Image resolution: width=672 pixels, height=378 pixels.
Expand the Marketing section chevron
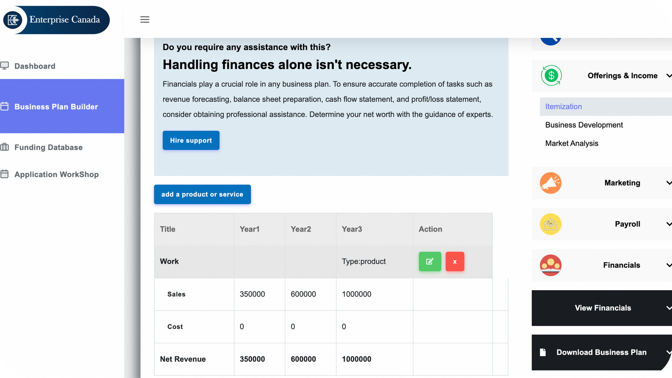668,183
